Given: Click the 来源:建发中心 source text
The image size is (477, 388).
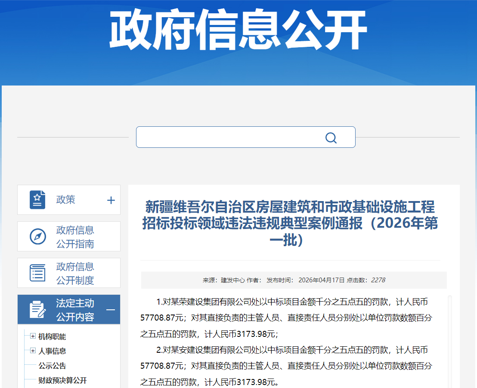Looking at the screenshot, I should pyautogui.click(x=223, y=280).
